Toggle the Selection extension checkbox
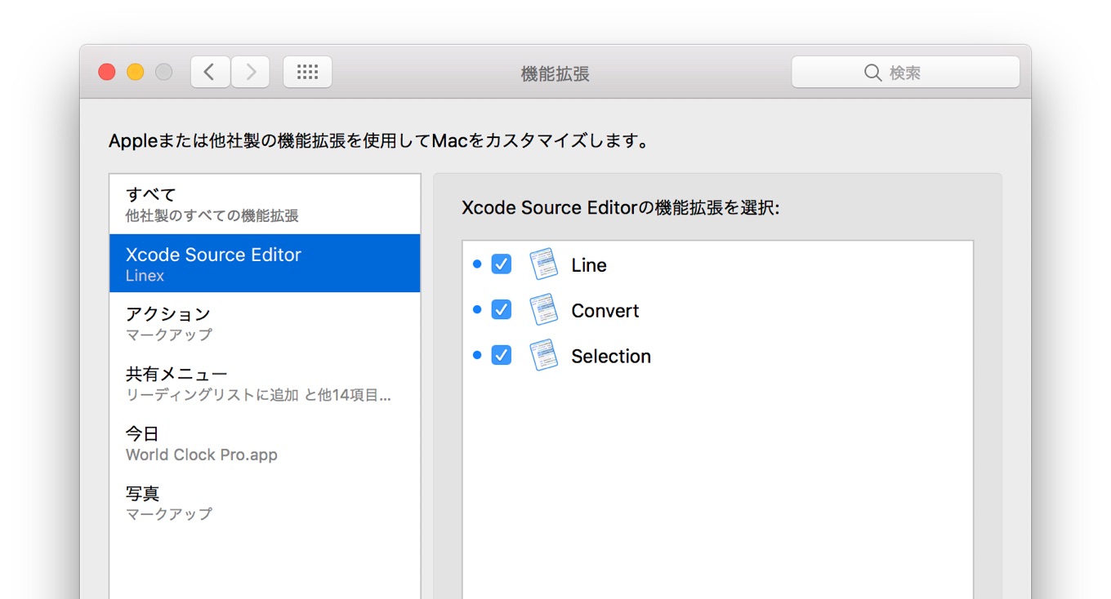 tap(502, 356)
